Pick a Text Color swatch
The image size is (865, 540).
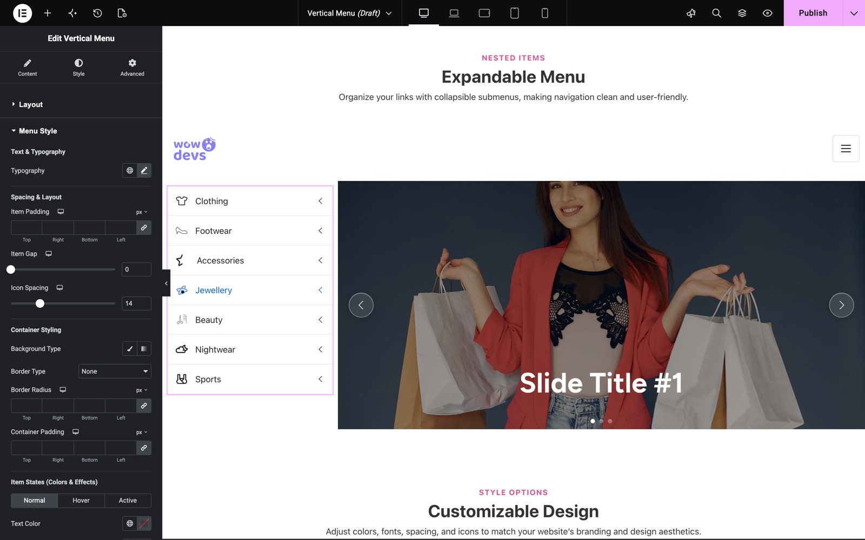point(144,524)
